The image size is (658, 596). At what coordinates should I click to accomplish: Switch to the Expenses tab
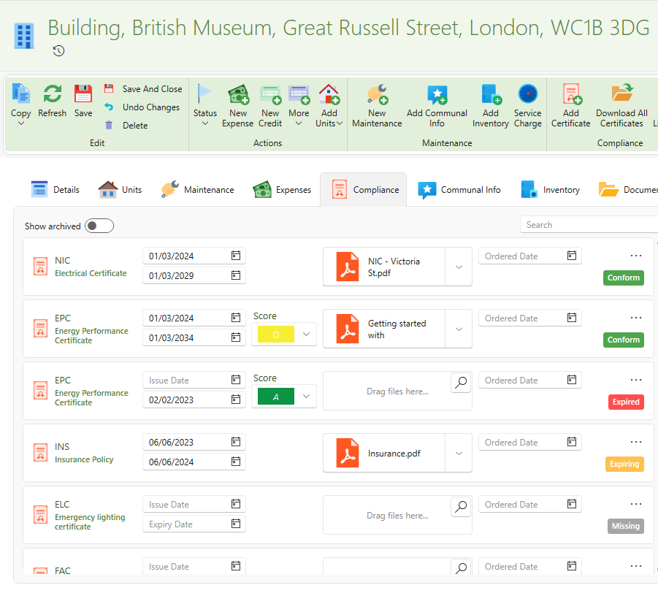(282, 190)
